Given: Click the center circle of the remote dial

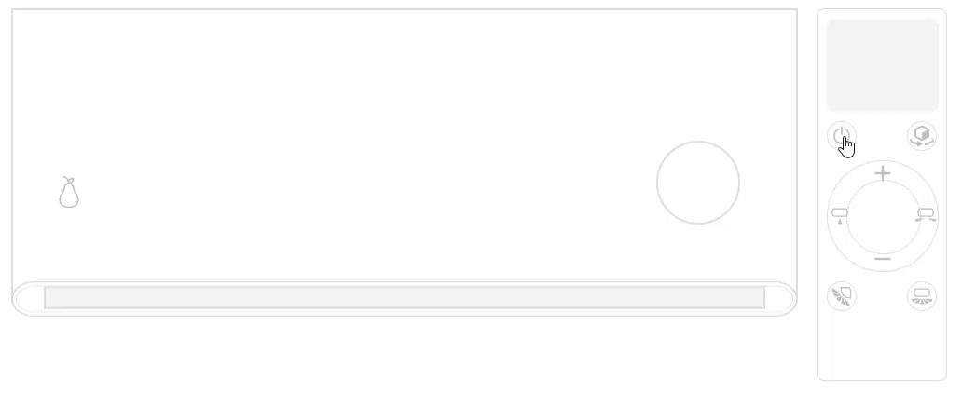Looking at the screenshot, I should (x=883, y=217).
